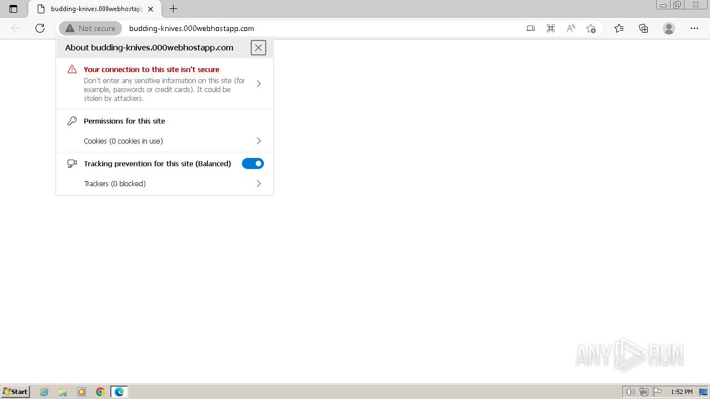Click the tracking prevention camera icon

(72, 163)
